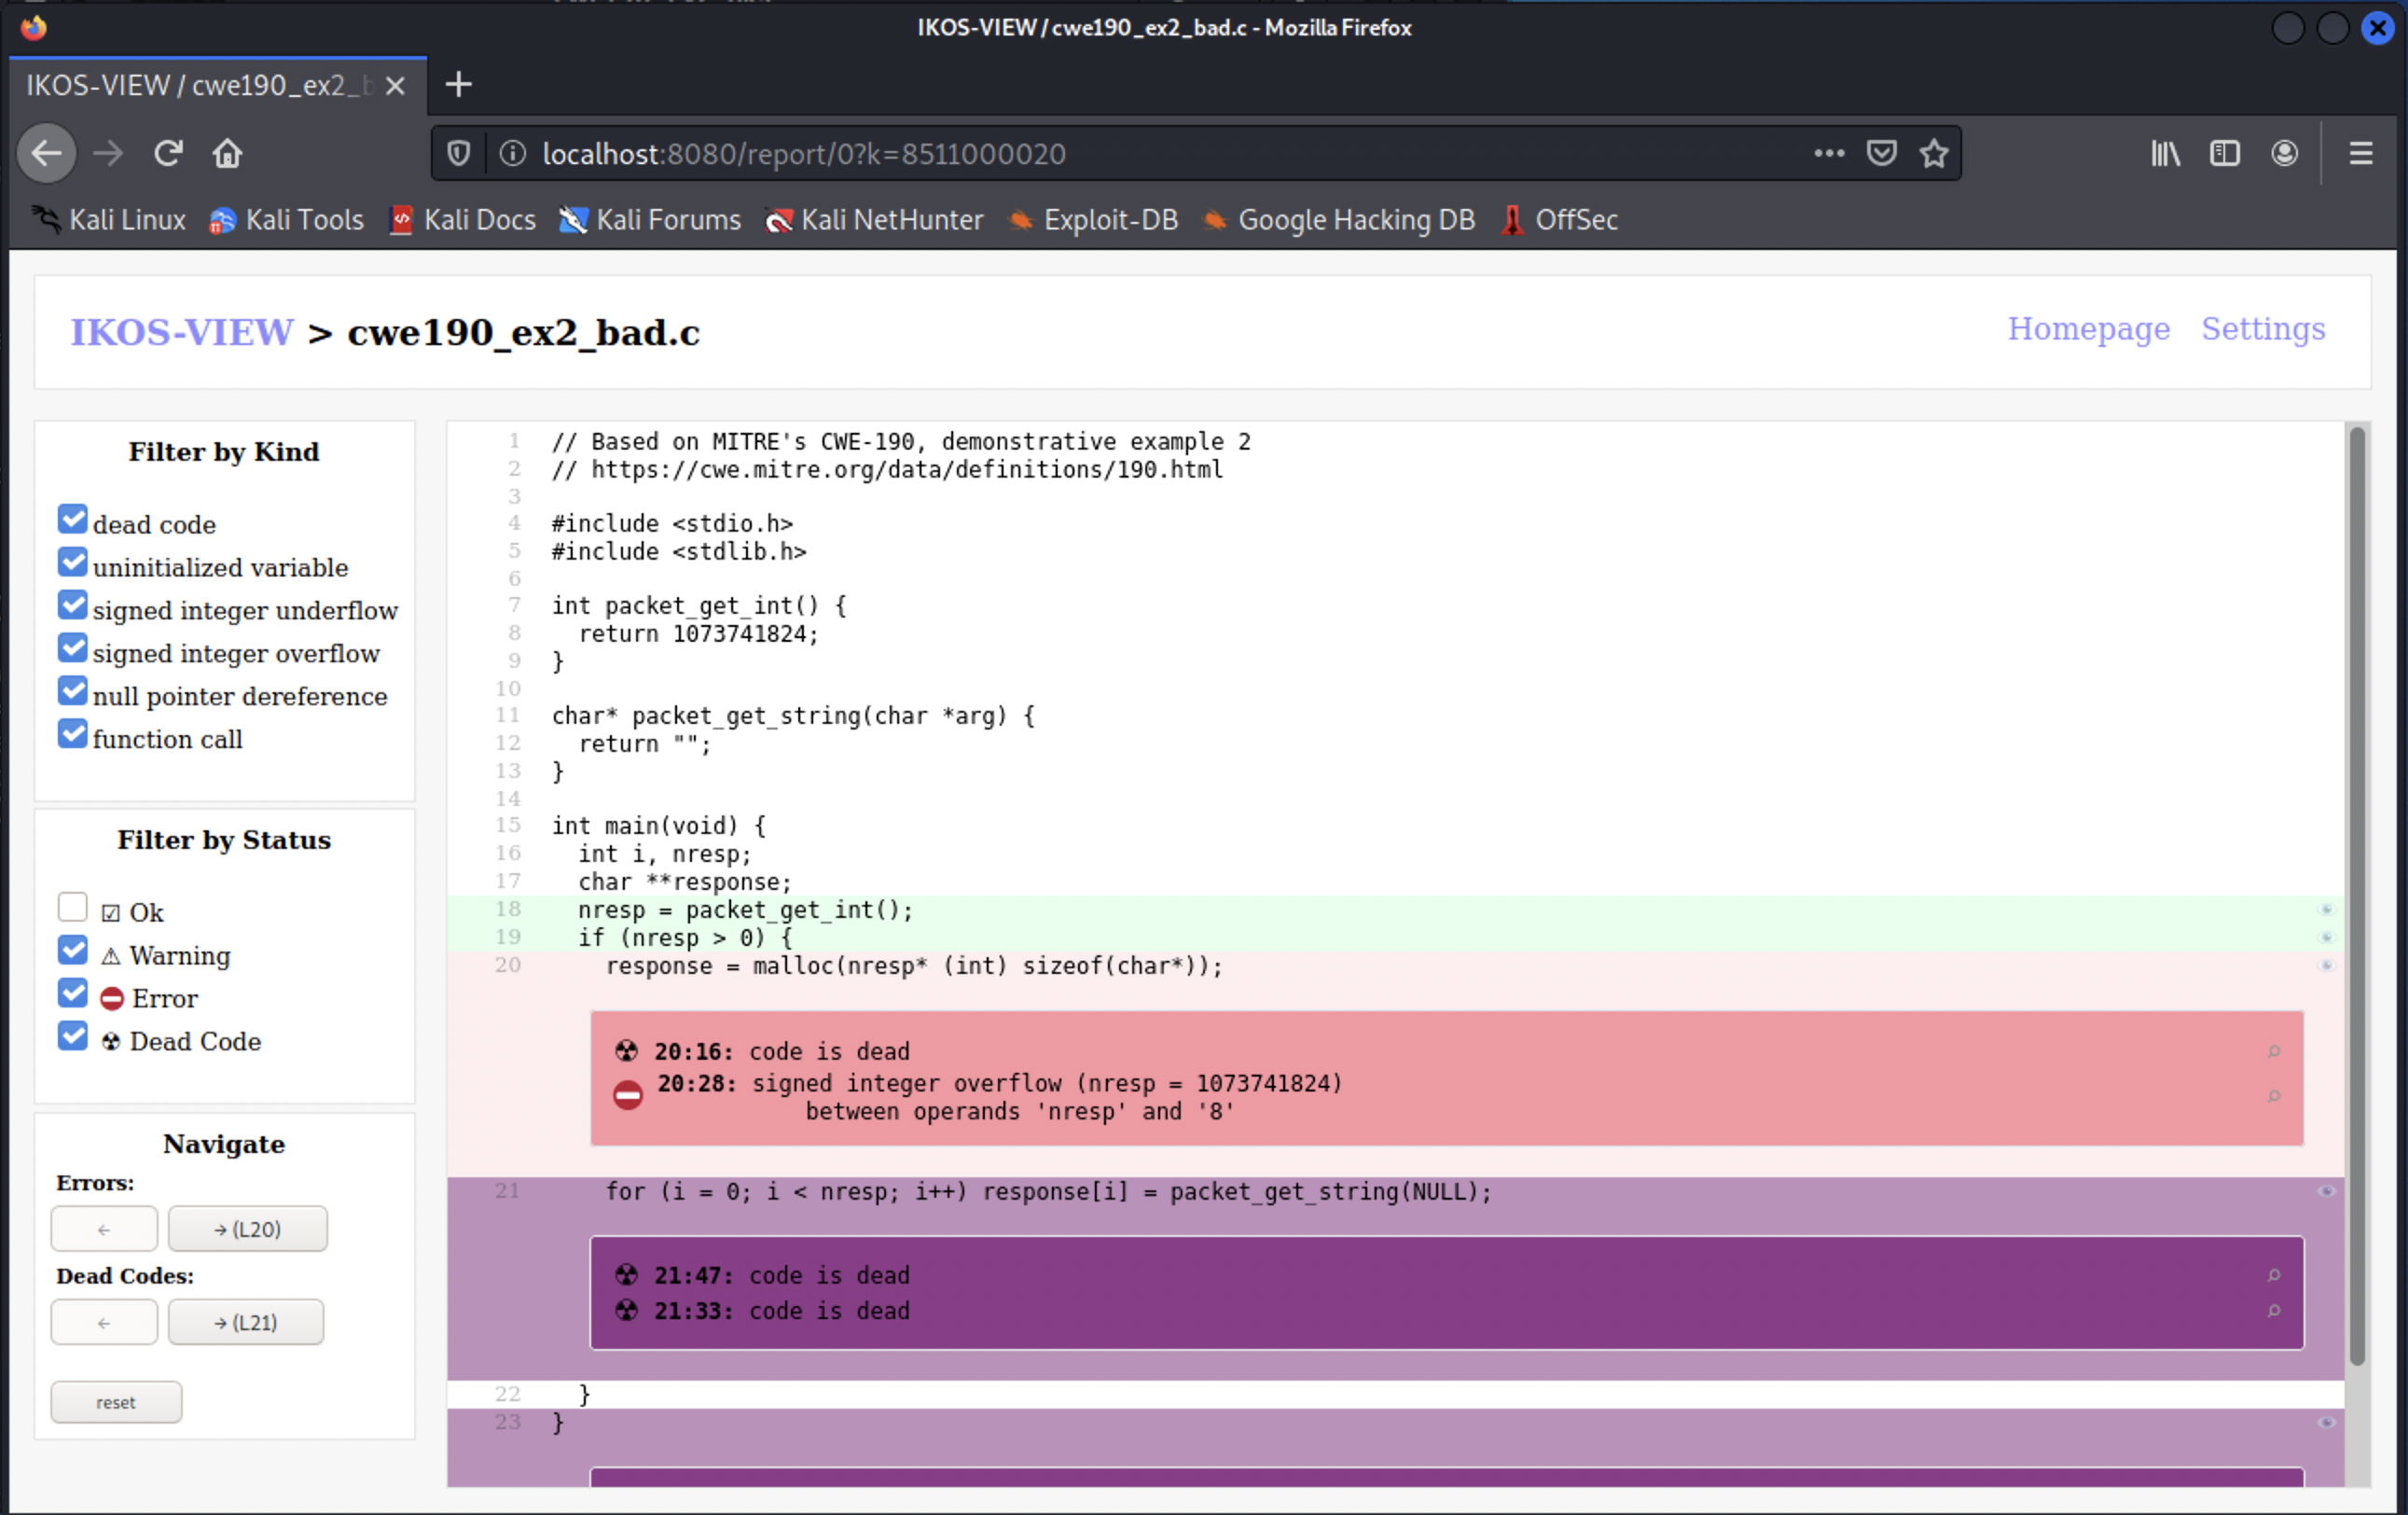The image size is (2408, 1515).
Task: Uncheck uninitialized variable filter
Action: pos(72,562)
